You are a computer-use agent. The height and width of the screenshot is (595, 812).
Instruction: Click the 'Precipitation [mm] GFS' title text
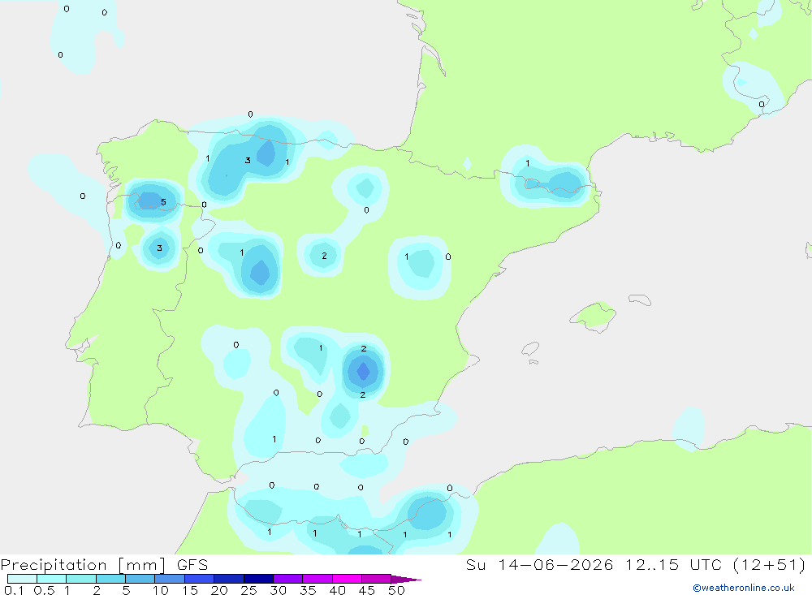tap(104, 564)
